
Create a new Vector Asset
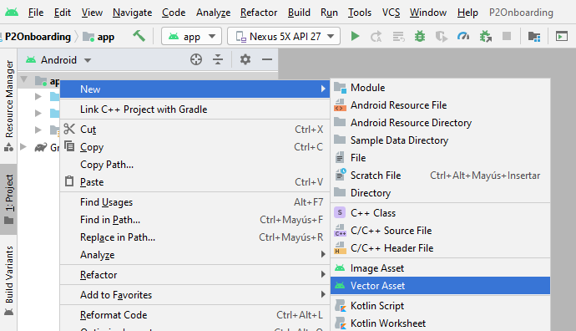coord(440,285)
